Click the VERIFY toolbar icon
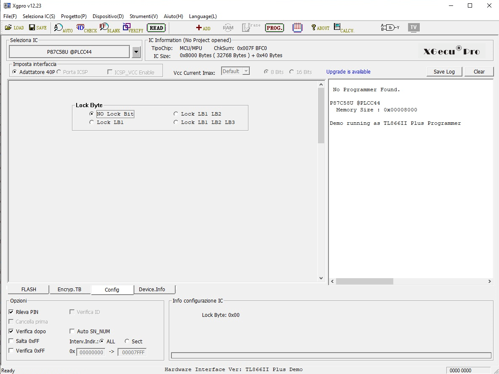The image size is (499, 374). [x=133, y=28]
